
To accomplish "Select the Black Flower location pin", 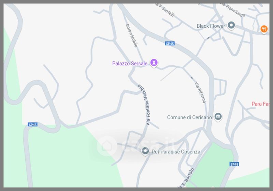I will pos(231,25).
